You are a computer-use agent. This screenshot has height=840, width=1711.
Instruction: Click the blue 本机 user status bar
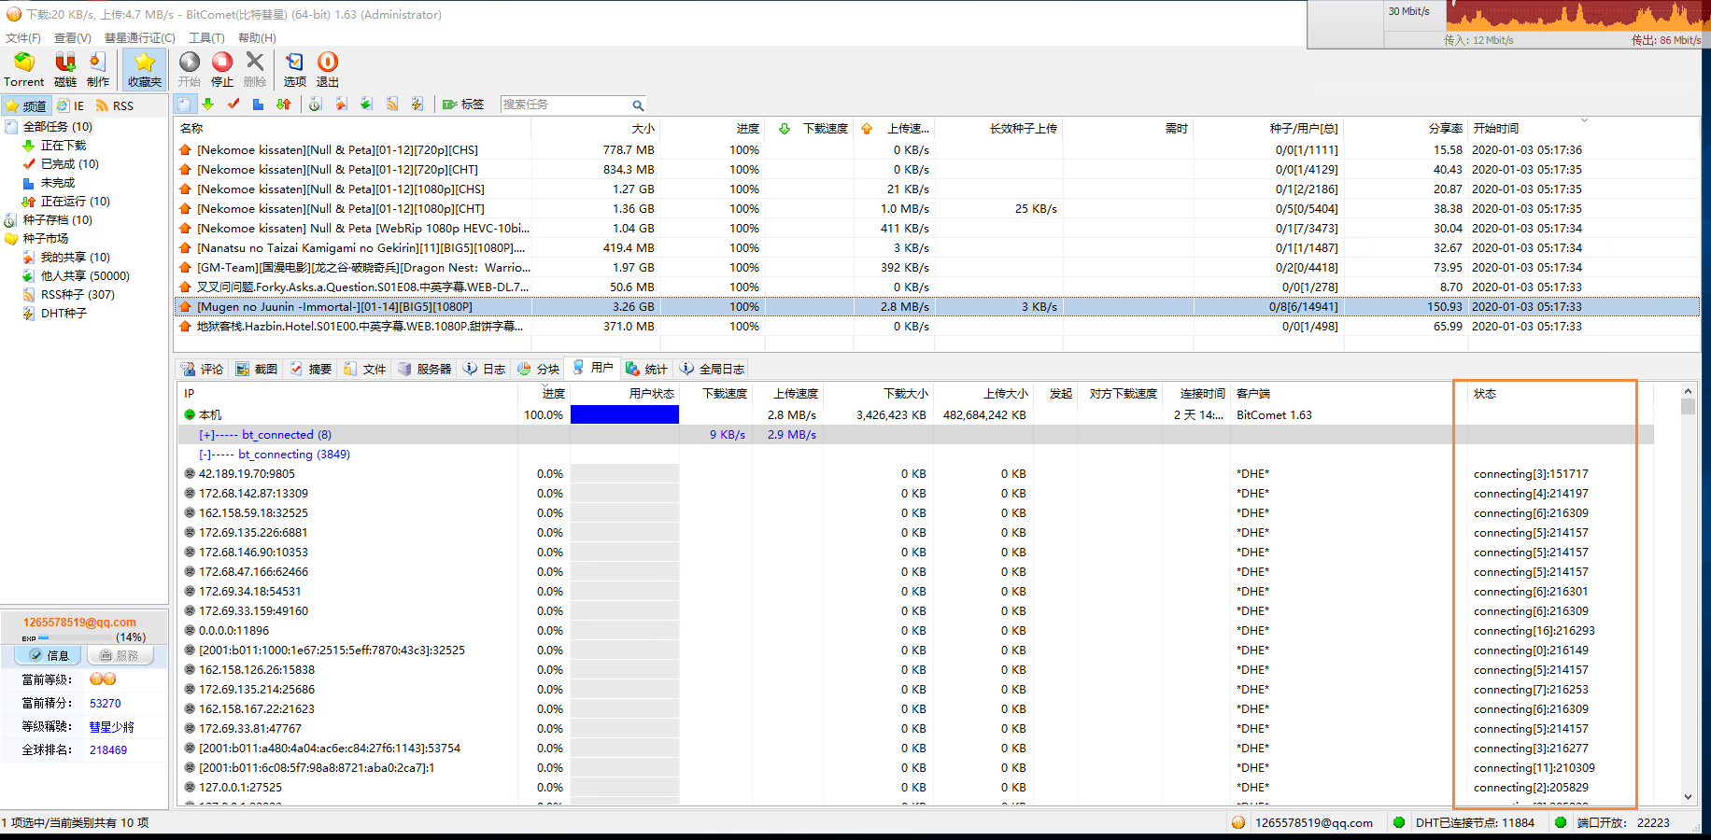624,415
